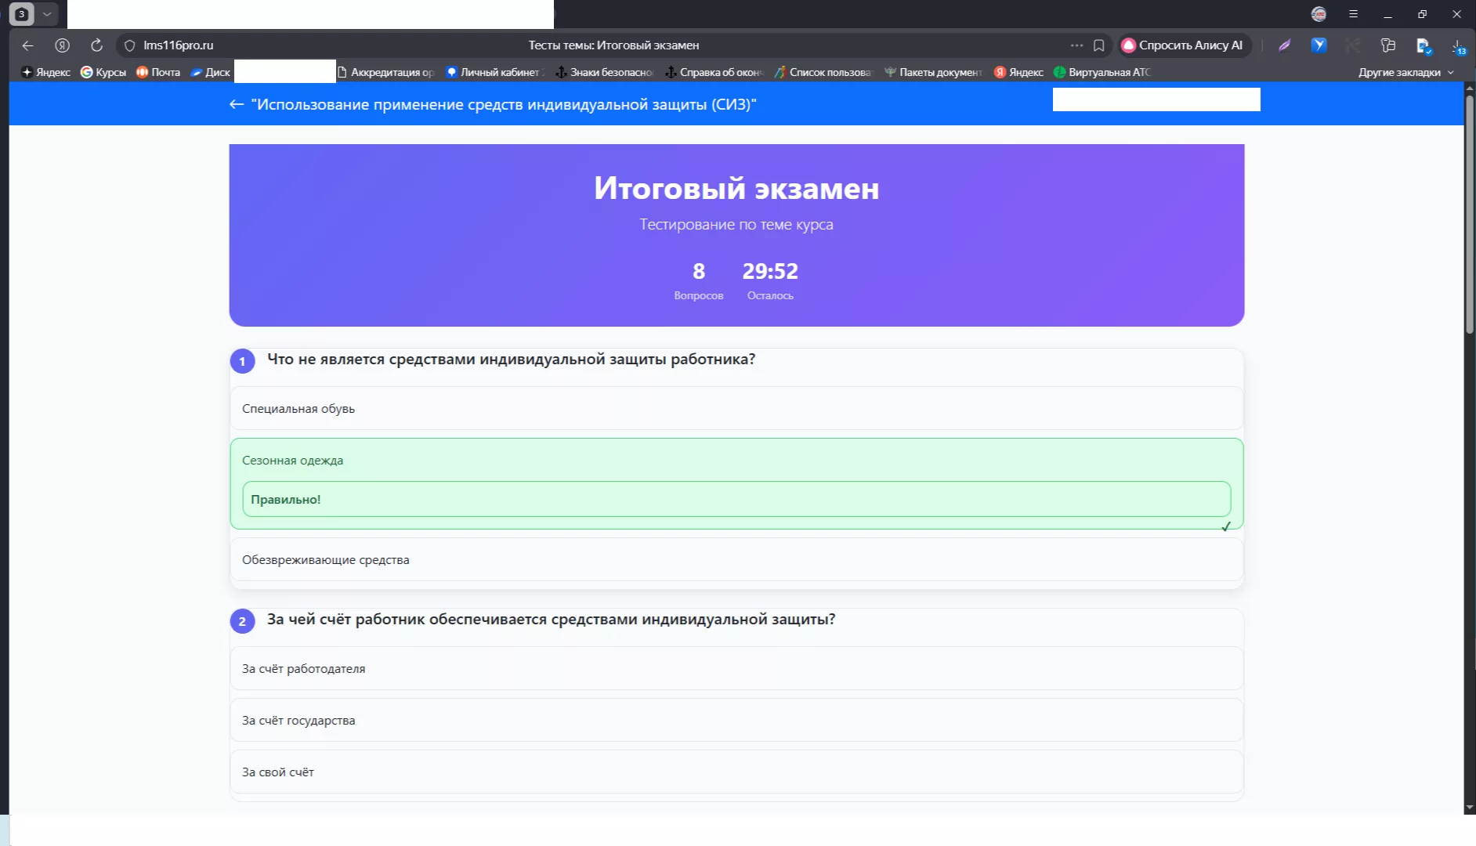Select answer Сезонная одежда
The width and height of the screenshot is (1476, 846).
(x=736, y=483)
